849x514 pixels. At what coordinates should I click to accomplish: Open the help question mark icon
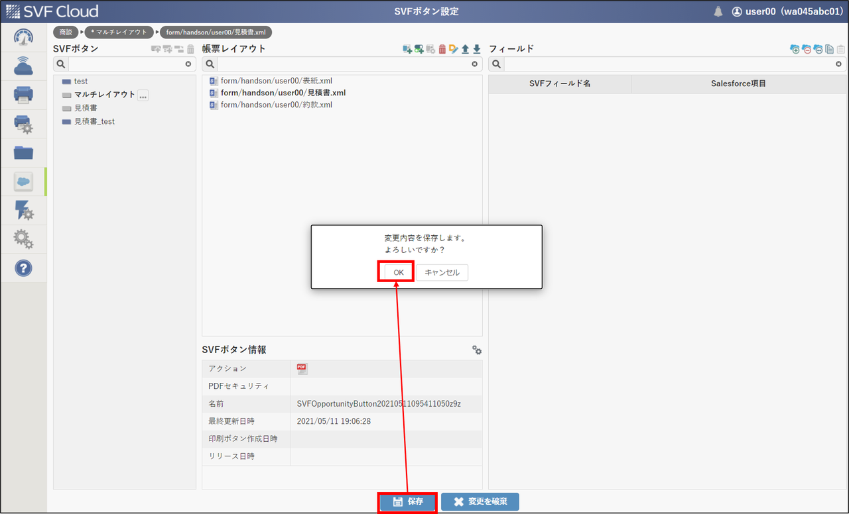pos(23,268)
